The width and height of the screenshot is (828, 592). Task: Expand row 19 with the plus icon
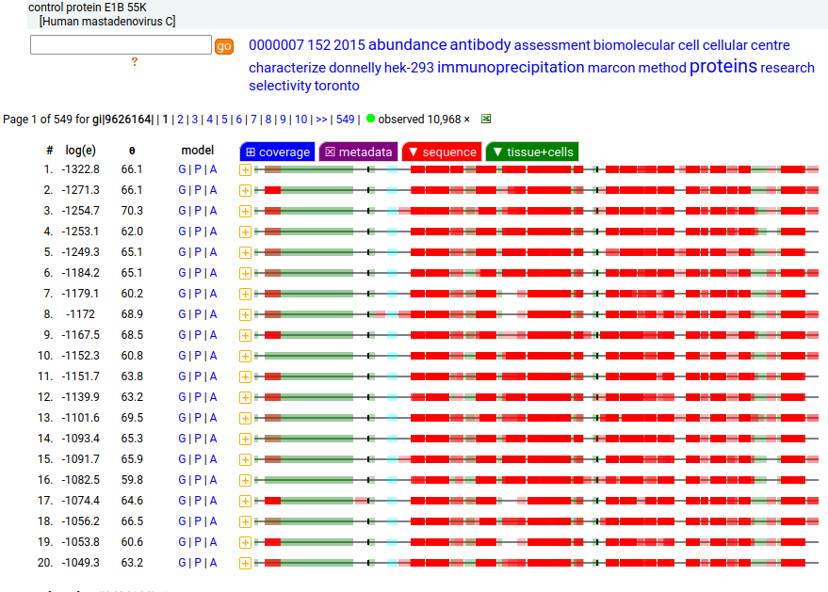[245, 542]
